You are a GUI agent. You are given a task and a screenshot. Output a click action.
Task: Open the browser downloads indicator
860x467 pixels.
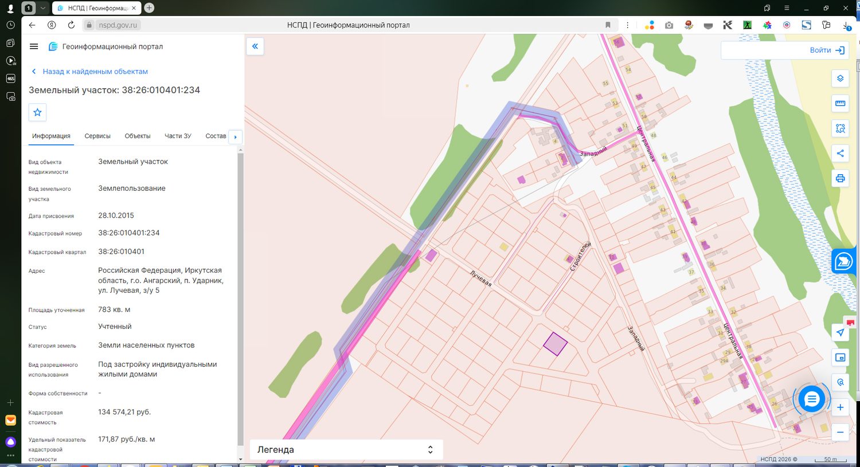tap(846, 25)
